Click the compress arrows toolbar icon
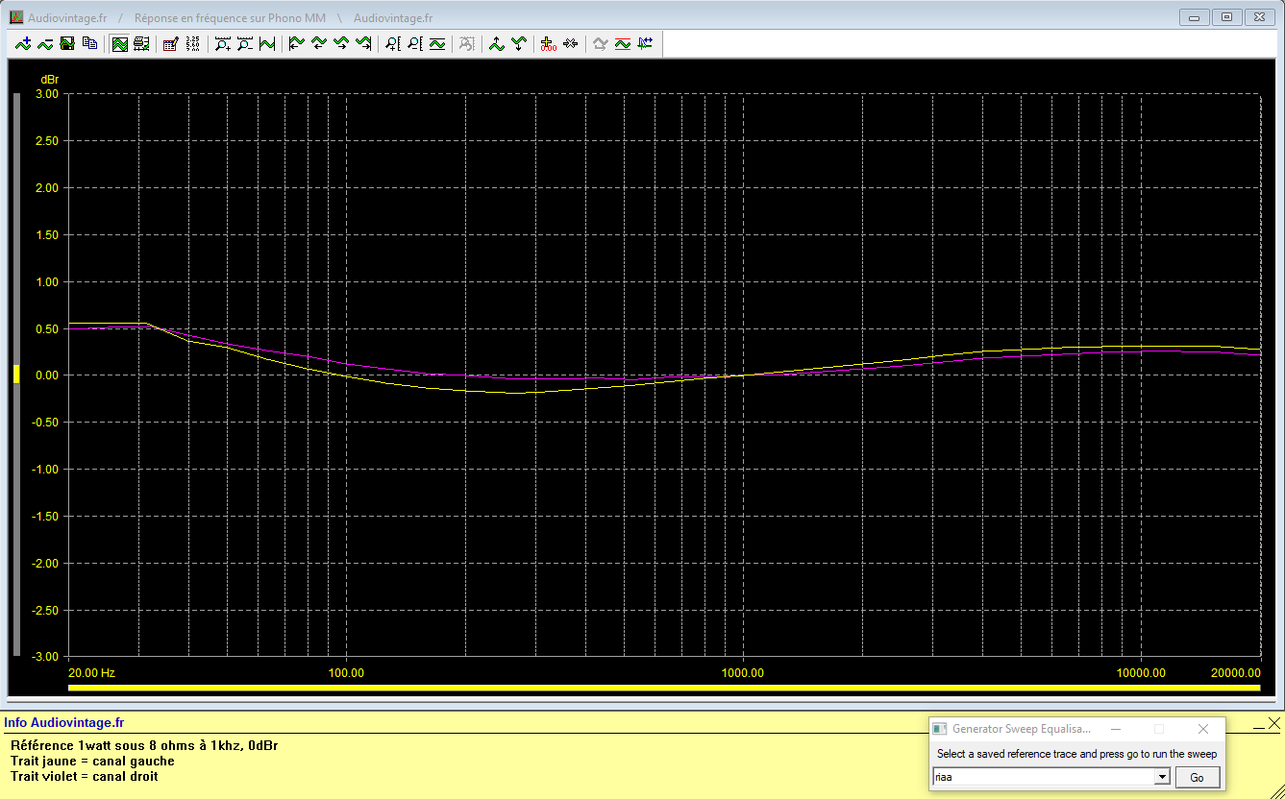The width and height of the screenshot is (1285, 799). pos(570,43)
